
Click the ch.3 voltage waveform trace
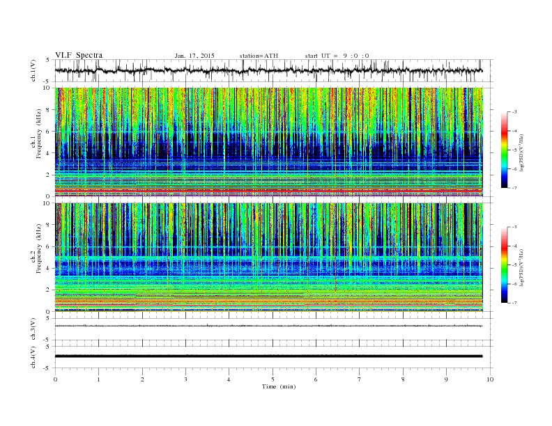point(268,326)
